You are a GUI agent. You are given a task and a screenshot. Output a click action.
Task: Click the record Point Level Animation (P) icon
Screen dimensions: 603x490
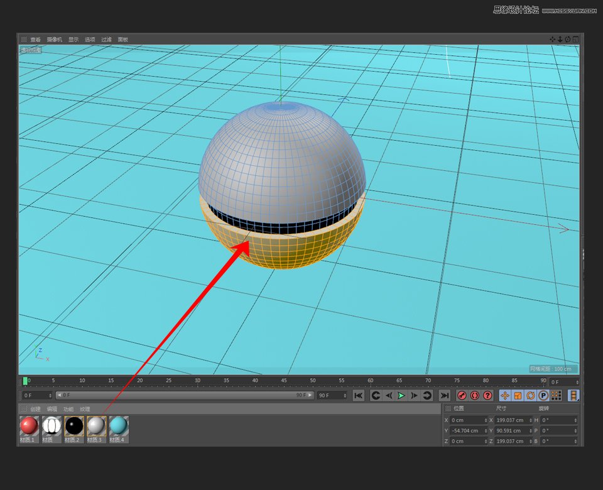pyautogui.click(x=544, y=396)
